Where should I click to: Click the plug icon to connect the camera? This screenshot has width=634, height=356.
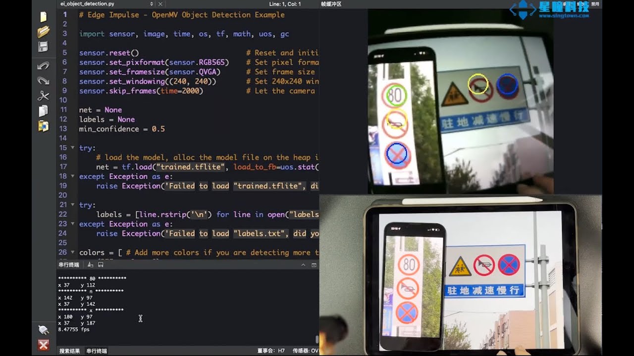pyautogui.click(x=43, y=330)
